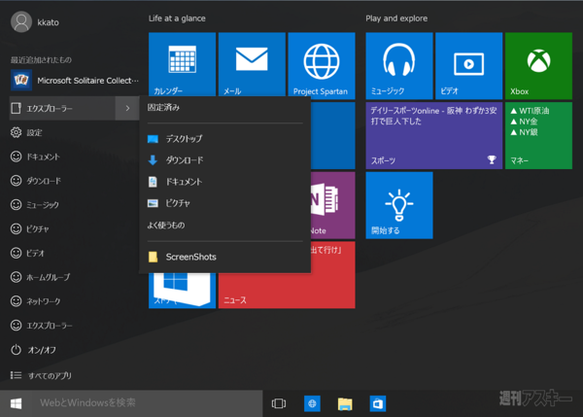The height and width of the screenshot is (417, 583).
Task: Open the Video (ビデオ) tile
Action: pyautogui.click(x=469, y=66)
